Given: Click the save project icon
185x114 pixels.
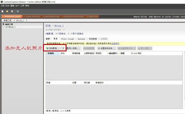Looking at the screenshot, I should [12, 11].
